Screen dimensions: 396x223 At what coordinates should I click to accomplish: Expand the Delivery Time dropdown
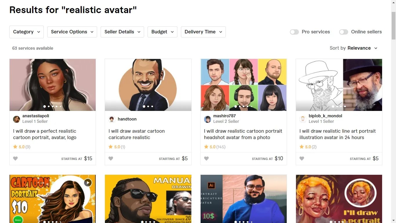coord(203,32)
